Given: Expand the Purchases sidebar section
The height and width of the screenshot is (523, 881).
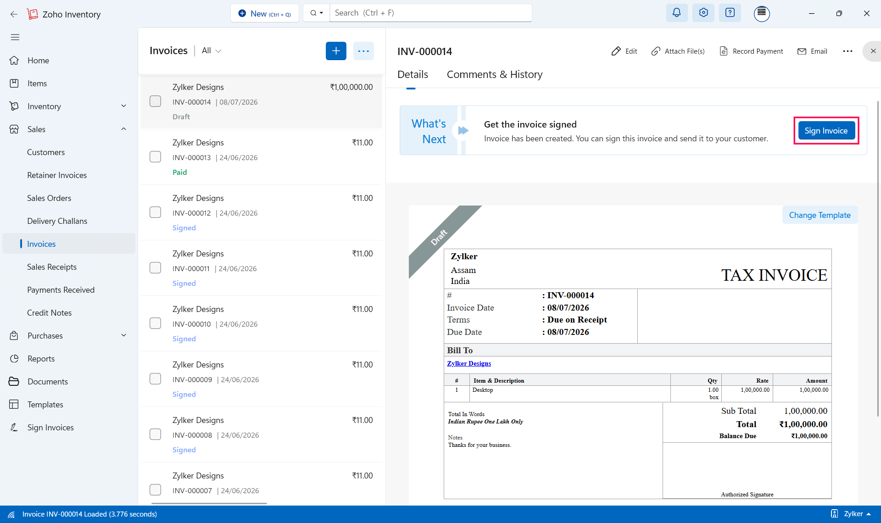Looking at the screenshot, I should pyautogui.click(x=123, y=335).
